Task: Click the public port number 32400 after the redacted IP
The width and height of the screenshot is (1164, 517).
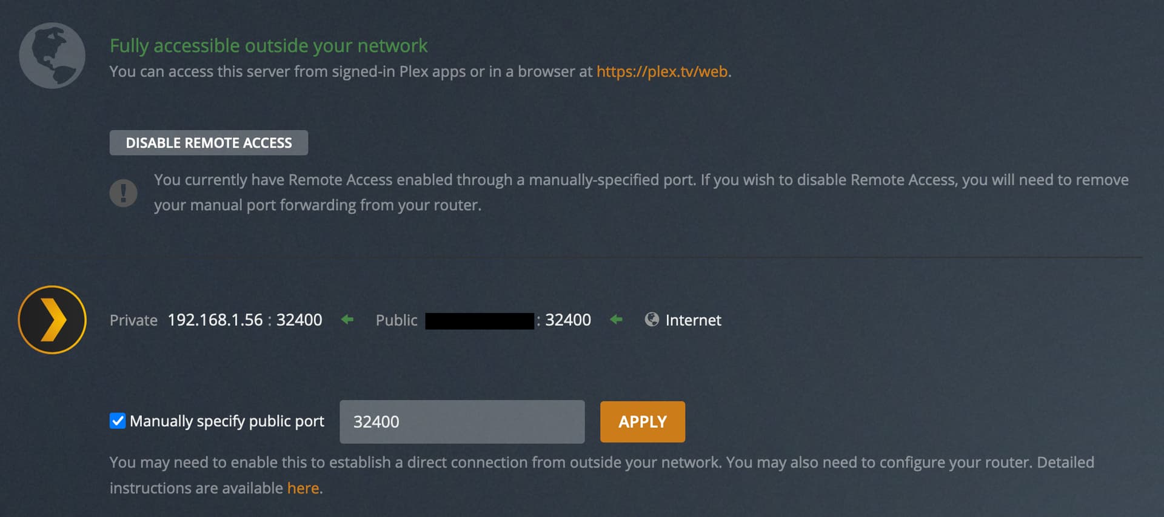Action: coord(568,320)
